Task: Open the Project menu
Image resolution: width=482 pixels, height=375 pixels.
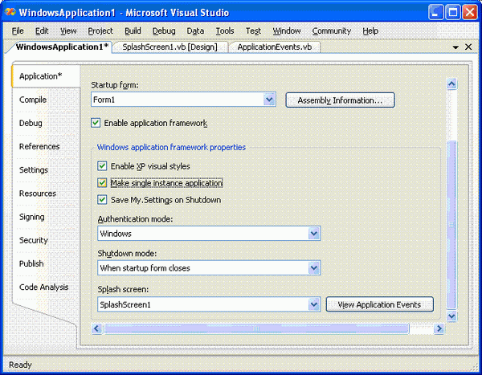Action: [x=100, y=31]
